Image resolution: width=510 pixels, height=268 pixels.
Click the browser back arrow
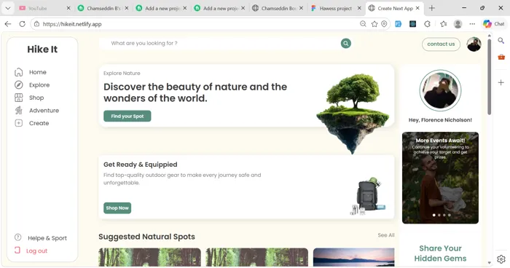coord(8,24)
